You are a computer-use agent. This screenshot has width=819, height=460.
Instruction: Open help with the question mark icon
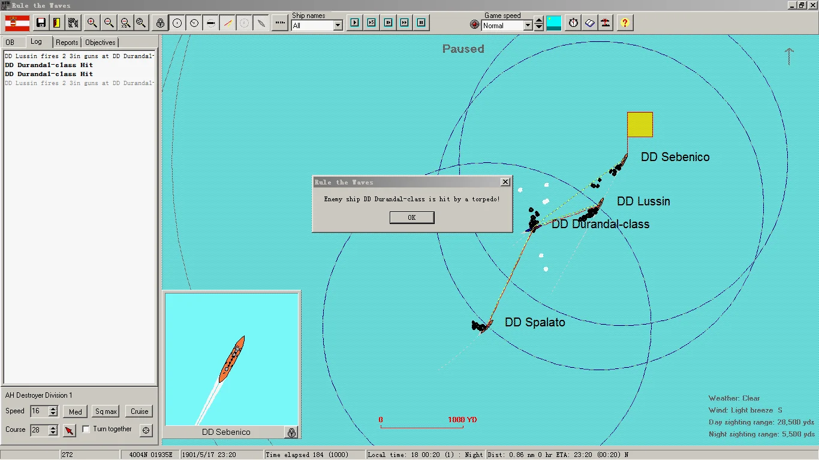click(625, 23)
